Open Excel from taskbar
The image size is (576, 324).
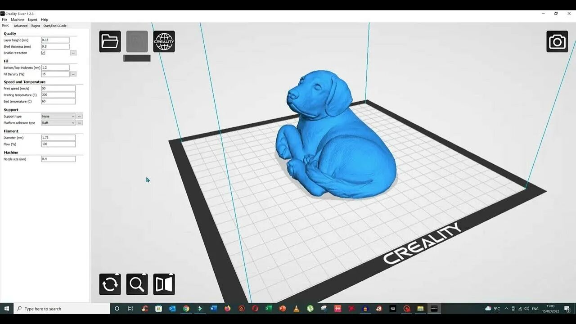point(269,309)
